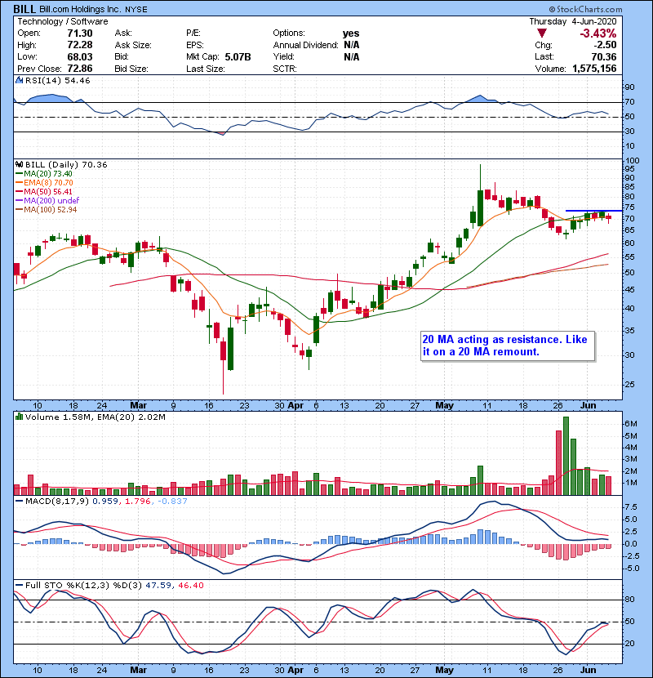Click the date Thursday 4-Jun-2020
Viewport: 653px width, 678px height.
(x=573, y=21)
